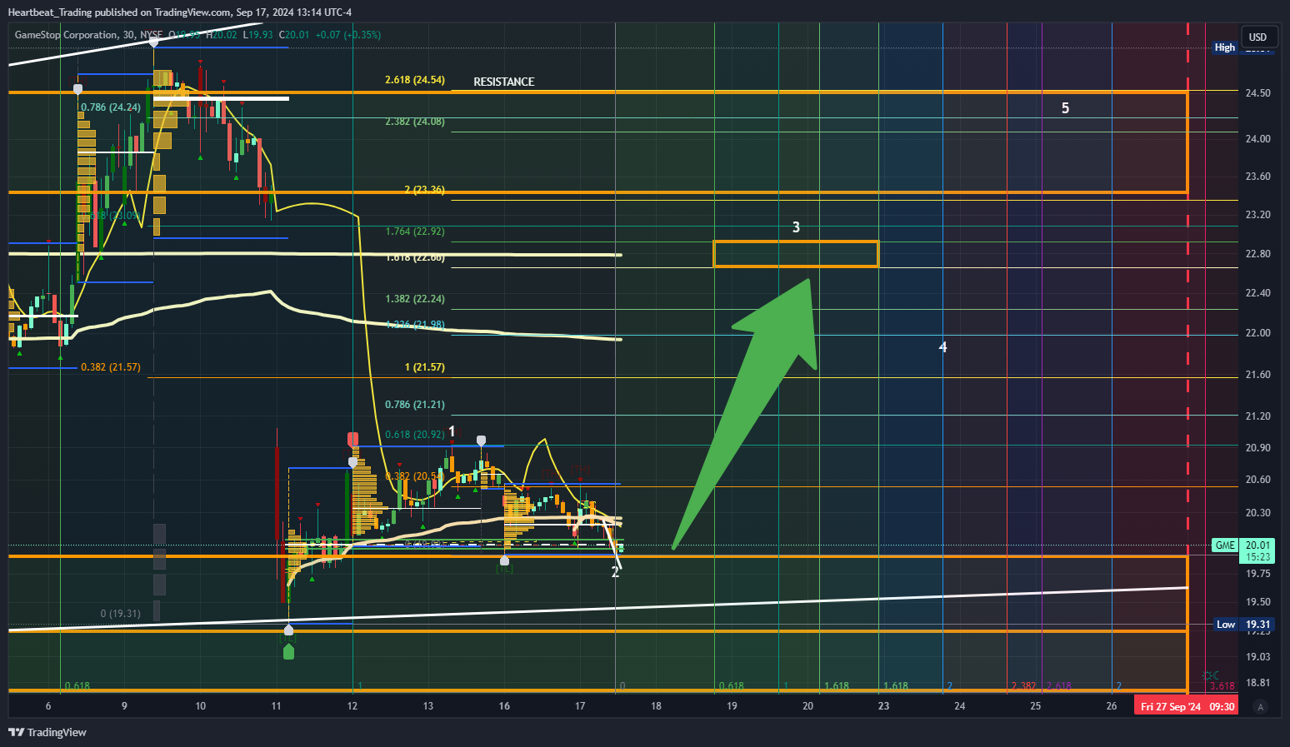Image resolution: width=1290 pixels, height=747 pixels.
Task: Click date 17 on time axis
Action: tap(580, 706)
